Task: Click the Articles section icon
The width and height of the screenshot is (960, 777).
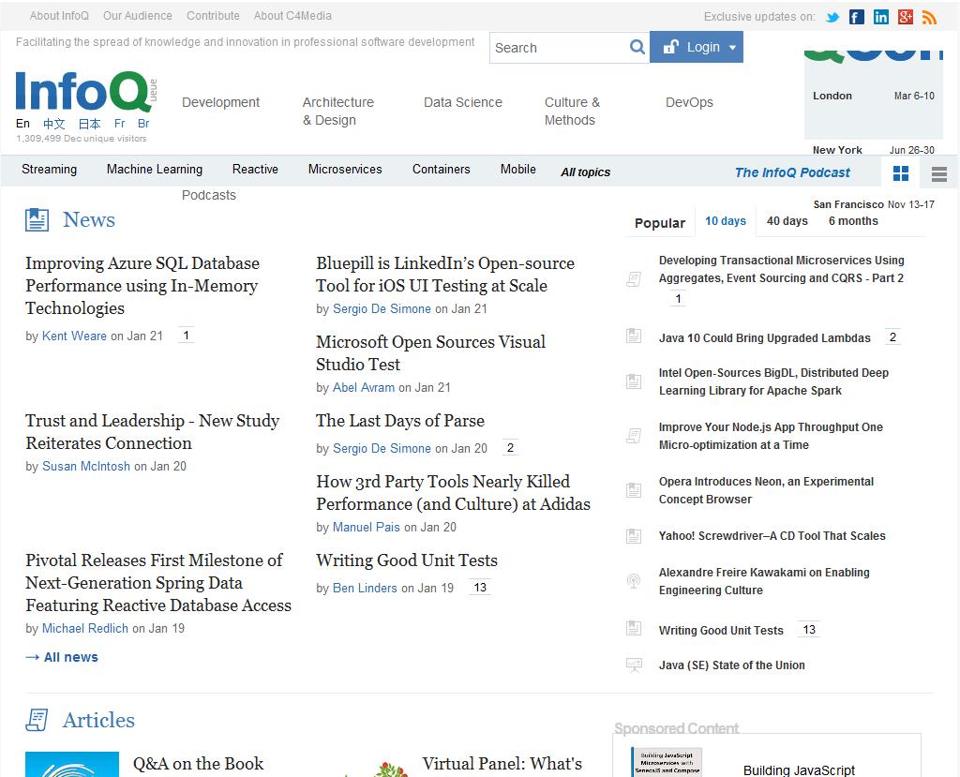Action: [x=37, y=720]
